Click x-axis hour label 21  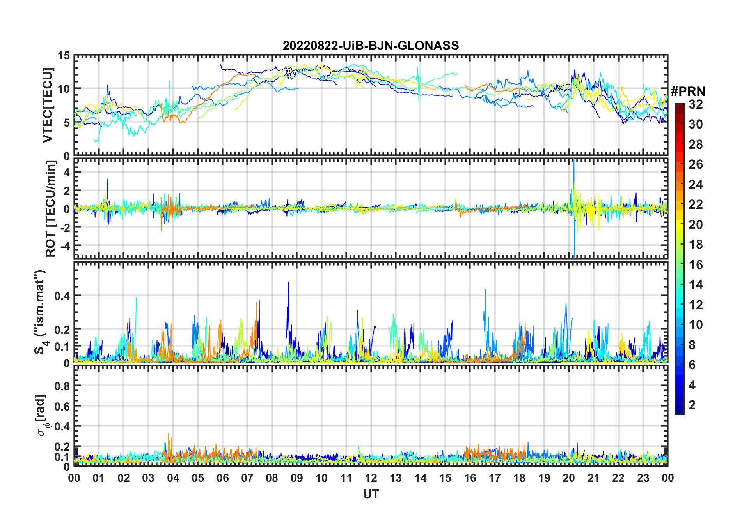[x=594, y=478]
